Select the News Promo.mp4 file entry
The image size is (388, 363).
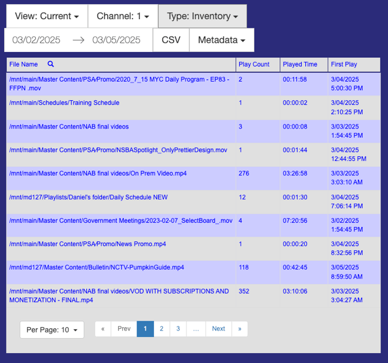pos(87,244)
